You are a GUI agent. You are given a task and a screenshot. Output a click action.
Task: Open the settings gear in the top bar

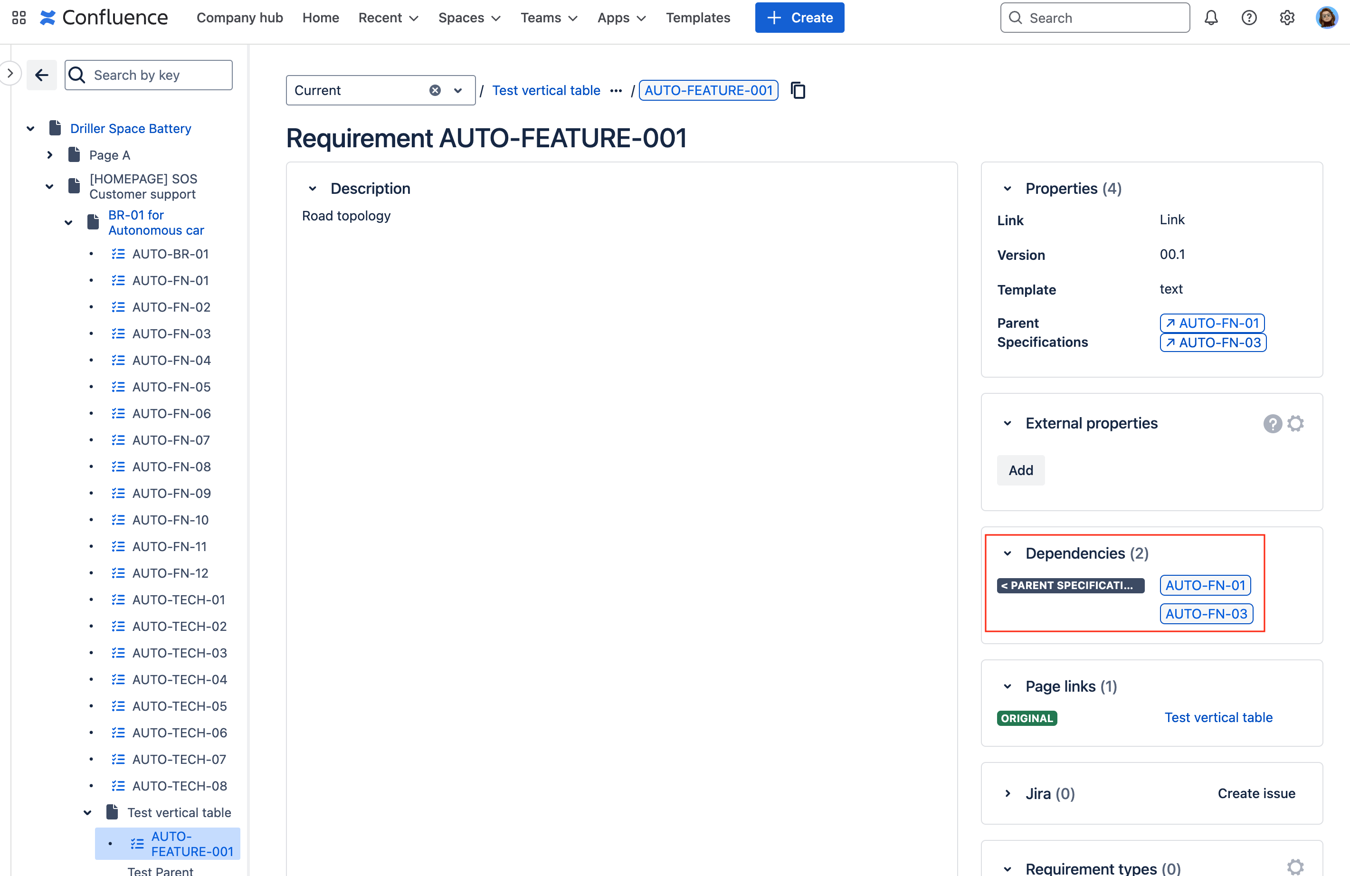[x=1287, y=18]
